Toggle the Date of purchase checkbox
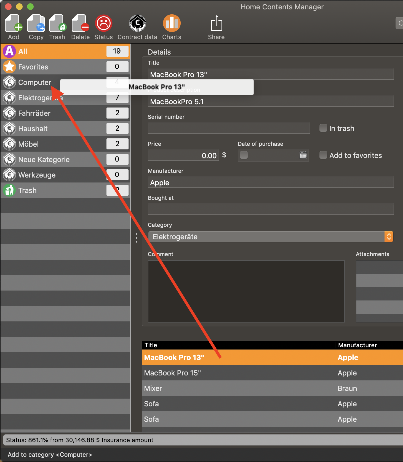The width and height of the screenshot is (403, 462). [244, 155]
